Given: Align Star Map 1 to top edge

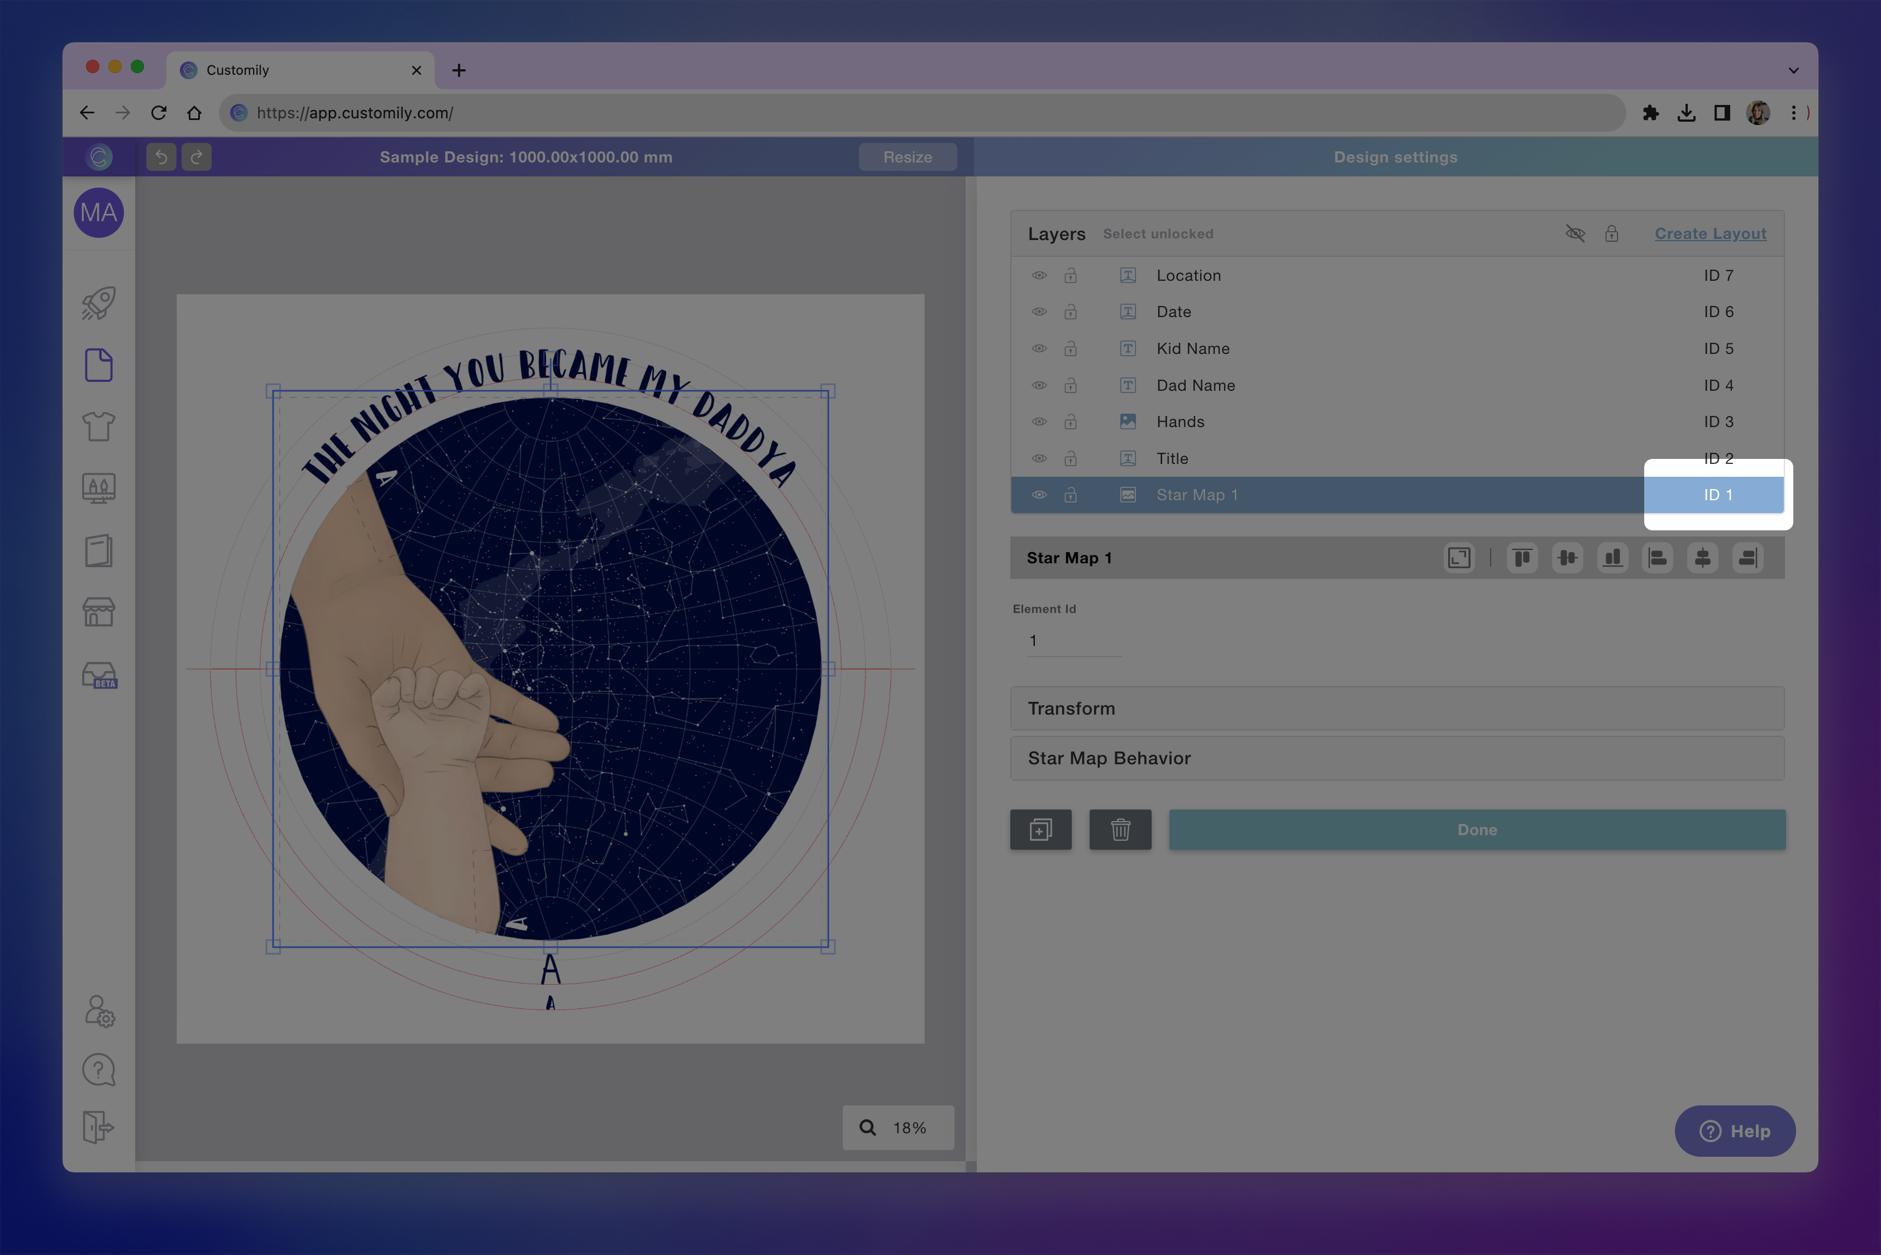Looking at the screenshot, I should [1521, 558].
